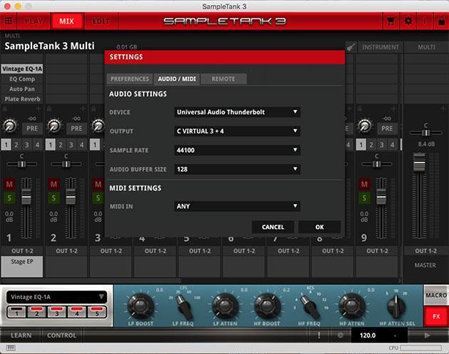Solo channel 1 with S button

9,198
